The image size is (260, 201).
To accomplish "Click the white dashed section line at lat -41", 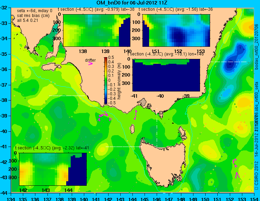I will point(124,147).
